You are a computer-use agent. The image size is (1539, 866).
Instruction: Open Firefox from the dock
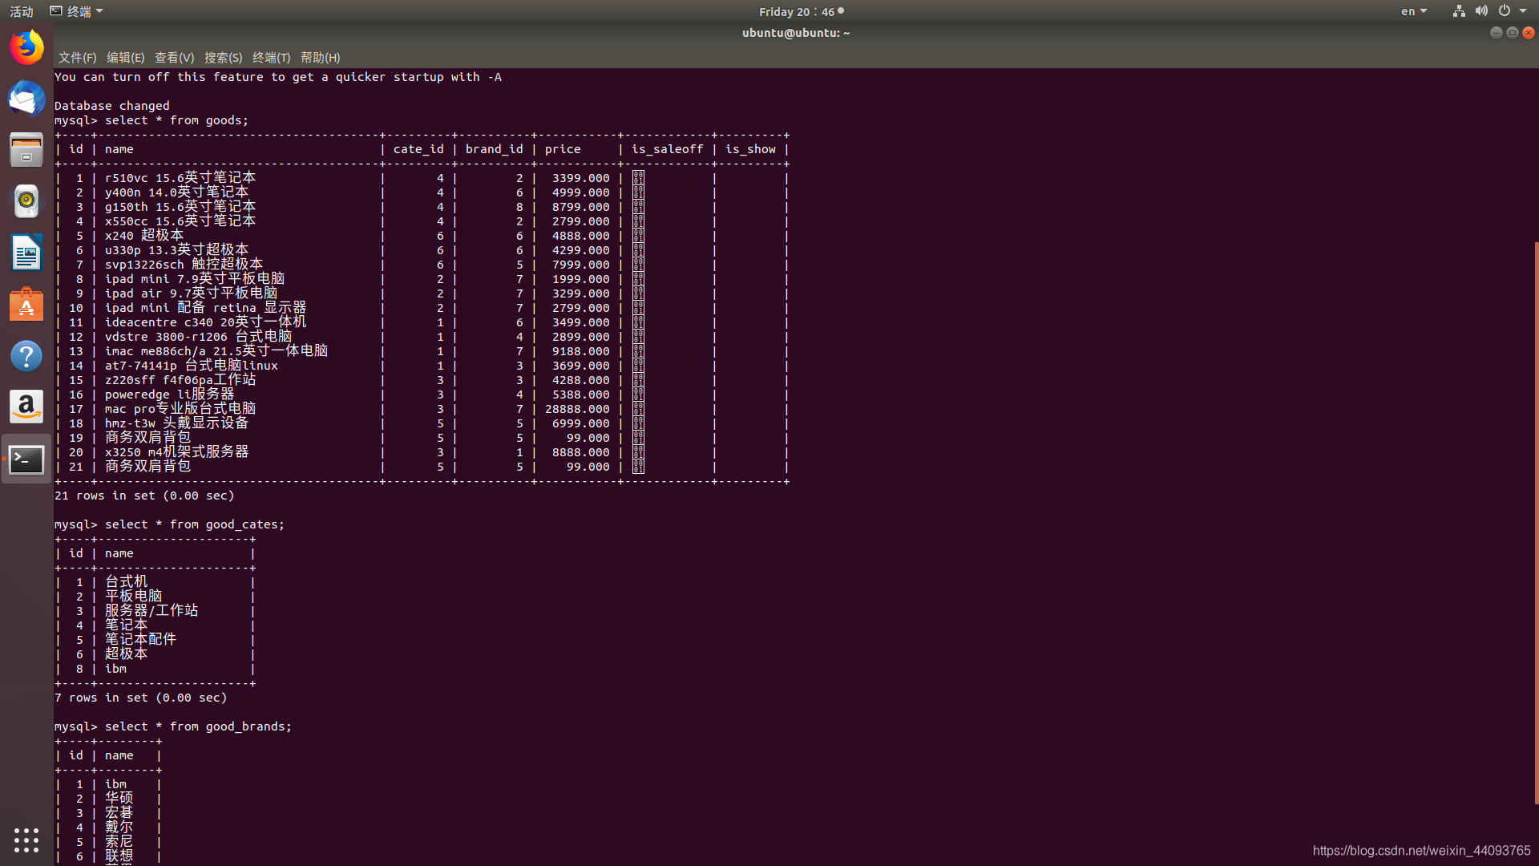click(26, 47)
